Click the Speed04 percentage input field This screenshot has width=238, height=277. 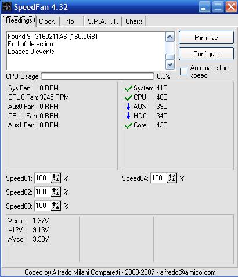[x=158, y=178]
